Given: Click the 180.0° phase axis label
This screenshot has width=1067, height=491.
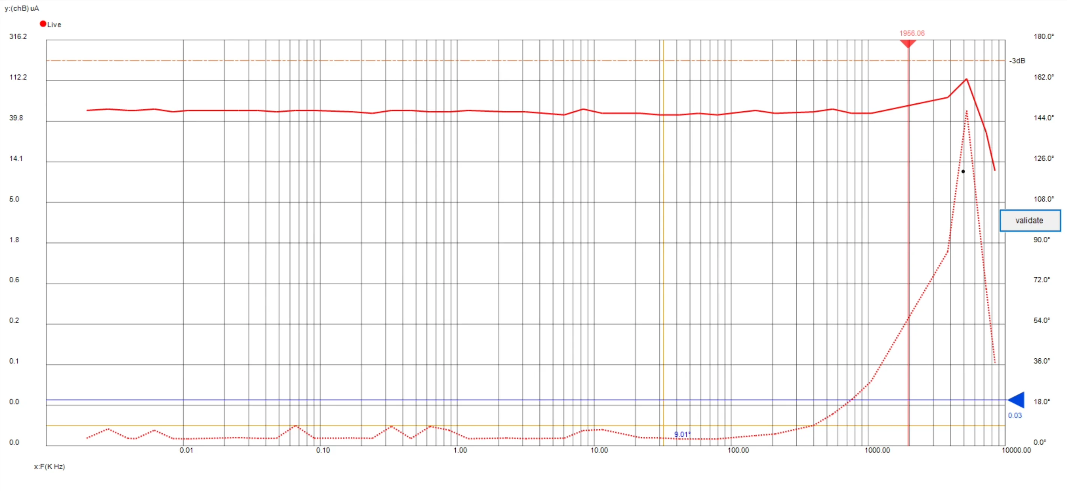Looking at the screenshot, I should click(1043, 36).
